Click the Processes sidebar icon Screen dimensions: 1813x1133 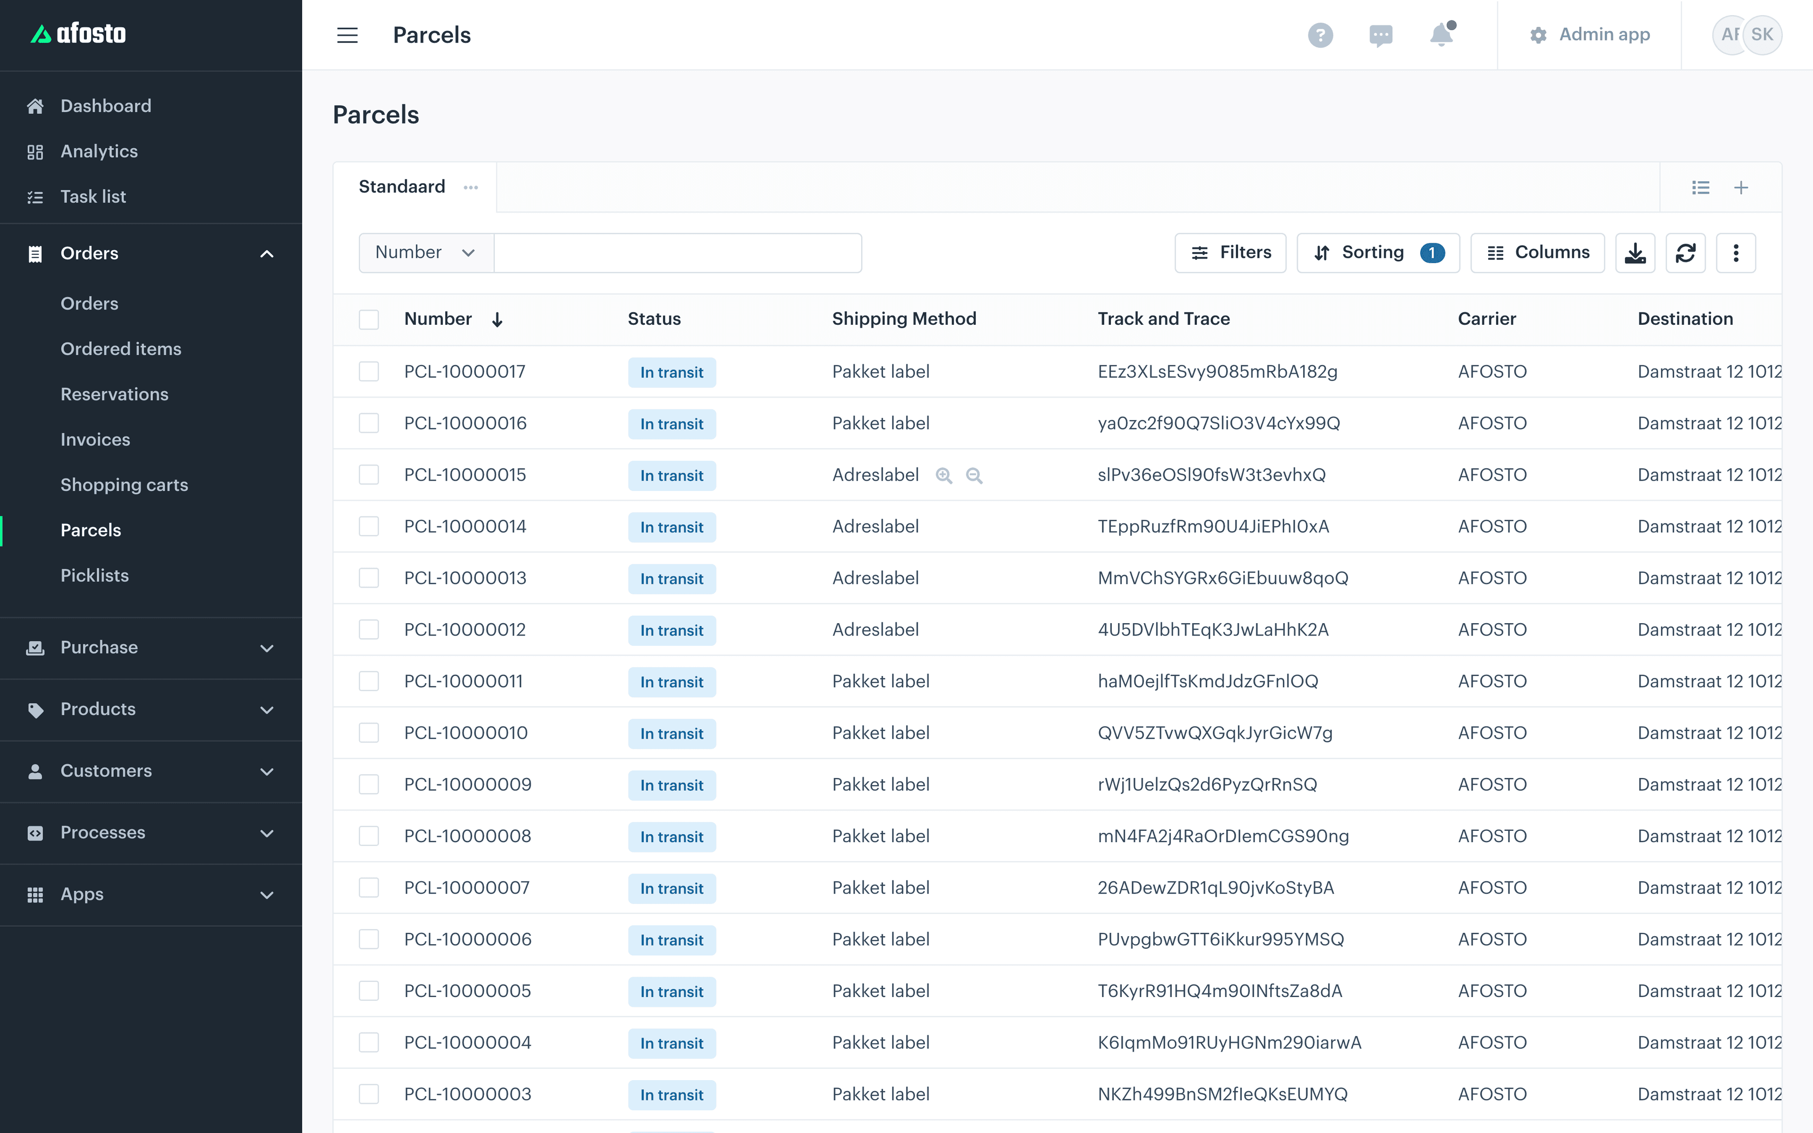click(35, 833)
